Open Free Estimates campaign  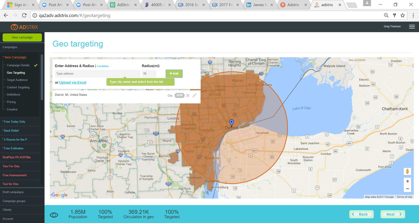tap(13, 148)
